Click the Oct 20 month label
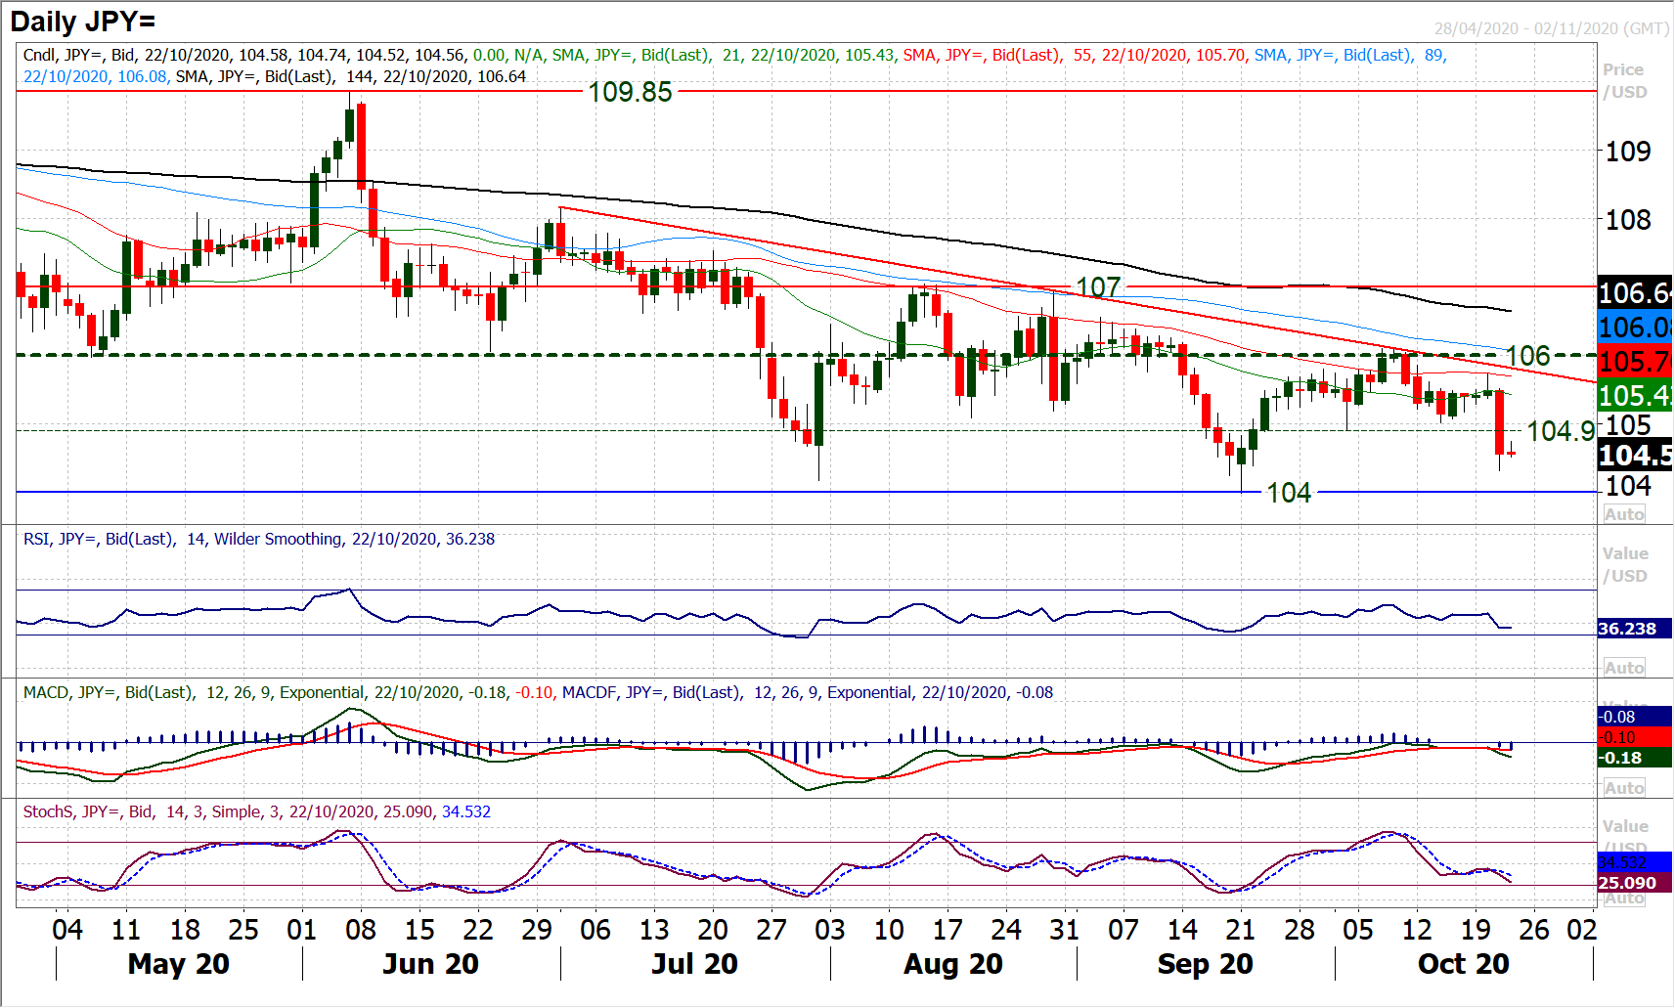The width and height of the screenshot is (1675, 1008). tap(1463, 964)
